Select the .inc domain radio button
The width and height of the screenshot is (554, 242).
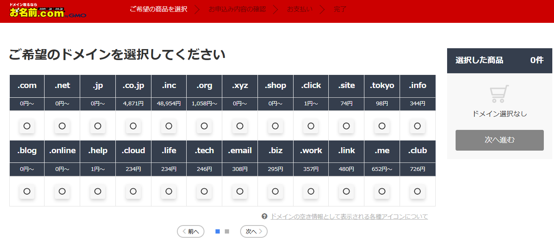click(x=169, y=126)
